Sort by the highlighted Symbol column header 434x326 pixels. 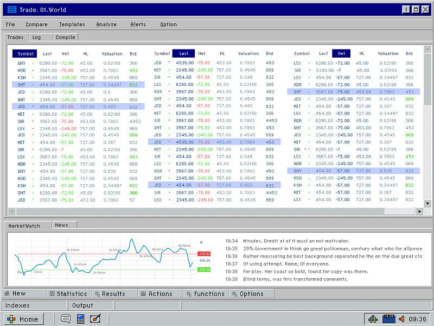click(x=24, y=54)
